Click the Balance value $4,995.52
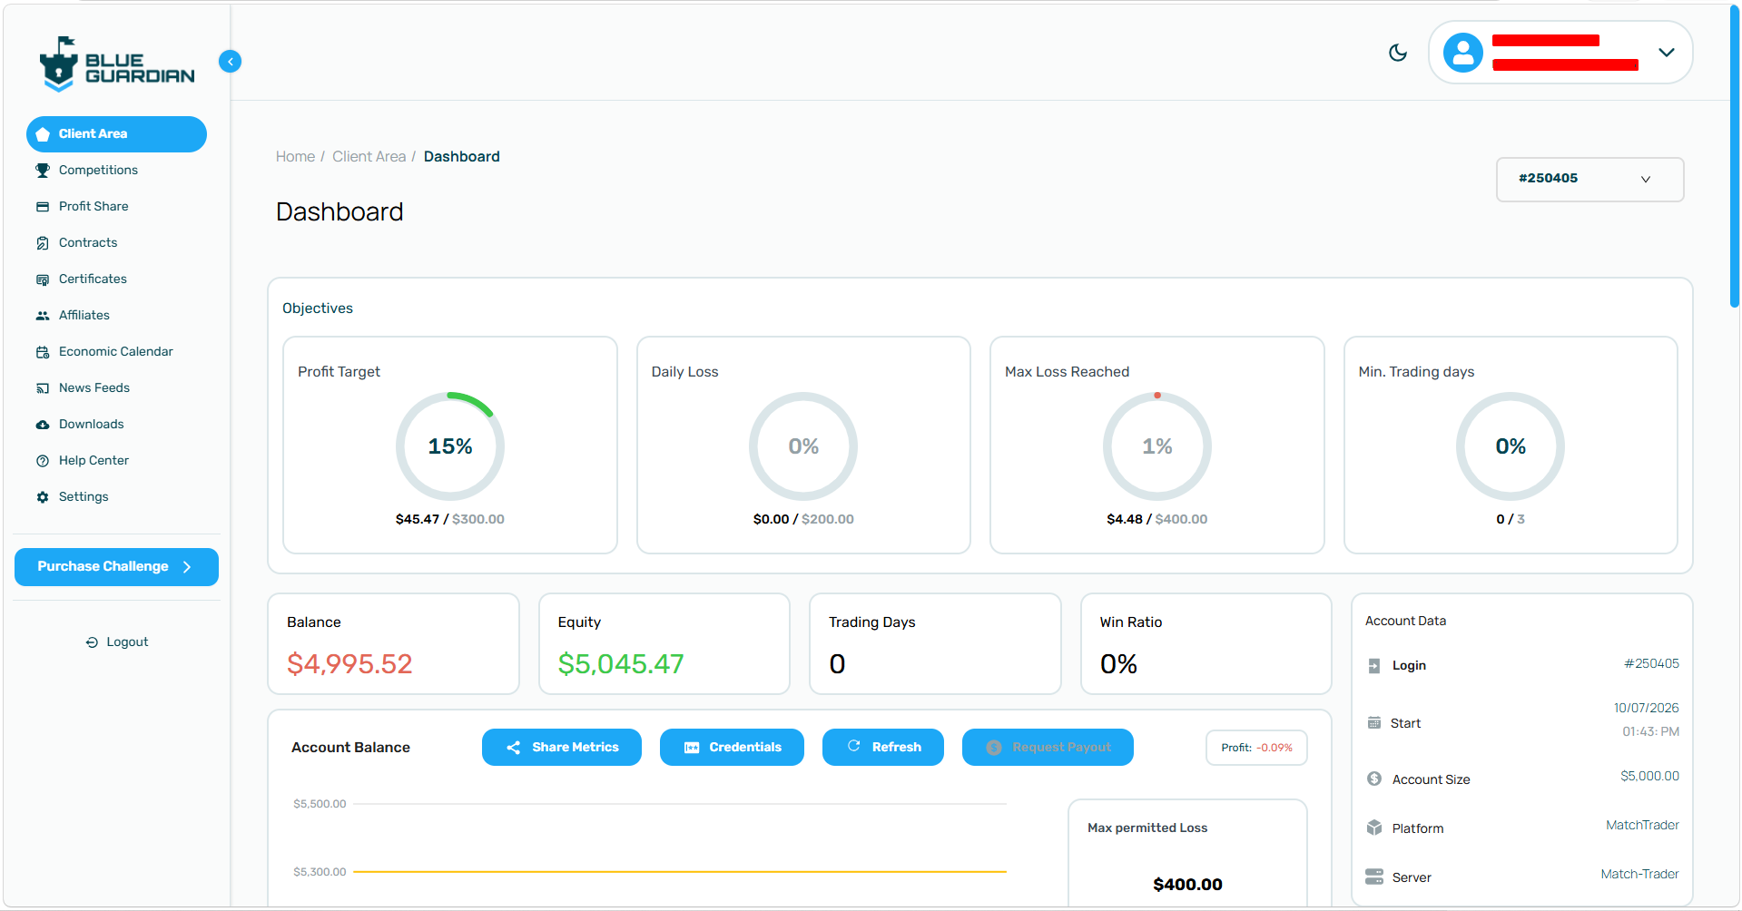 click(x=349, y=664)
